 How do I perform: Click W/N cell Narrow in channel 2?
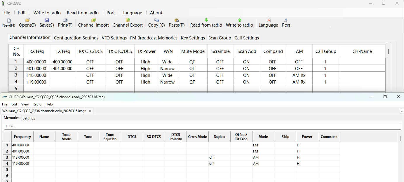(x=168, y=68)
